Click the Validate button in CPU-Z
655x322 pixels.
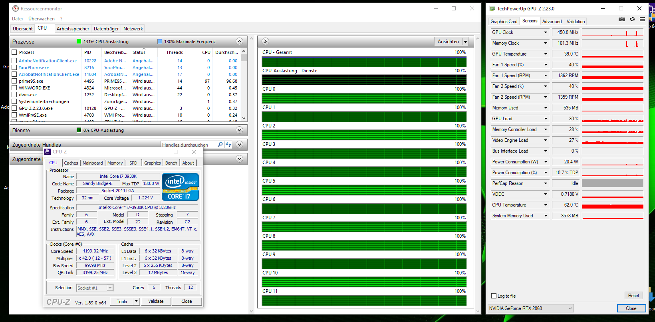point(156,301)
